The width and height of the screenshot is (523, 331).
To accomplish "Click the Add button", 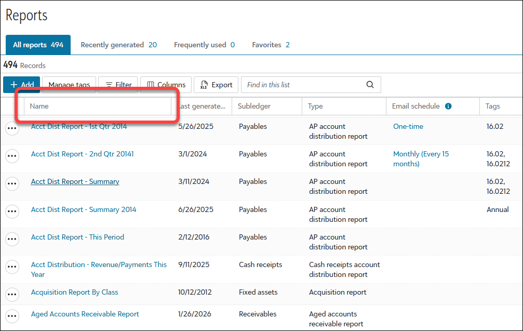I will [x=22, y=85].
